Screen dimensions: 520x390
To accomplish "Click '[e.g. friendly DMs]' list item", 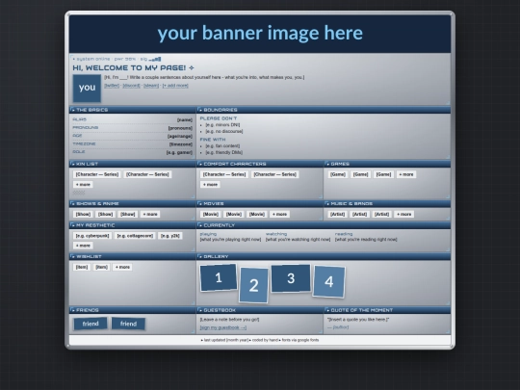I will pos(223,152).
